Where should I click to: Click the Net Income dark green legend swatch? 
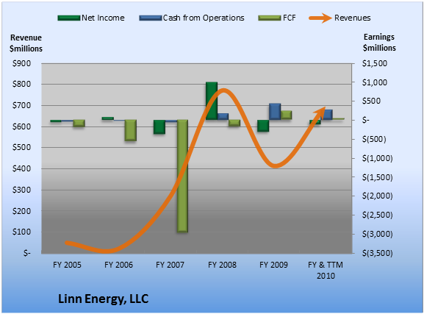coord(69,18)
